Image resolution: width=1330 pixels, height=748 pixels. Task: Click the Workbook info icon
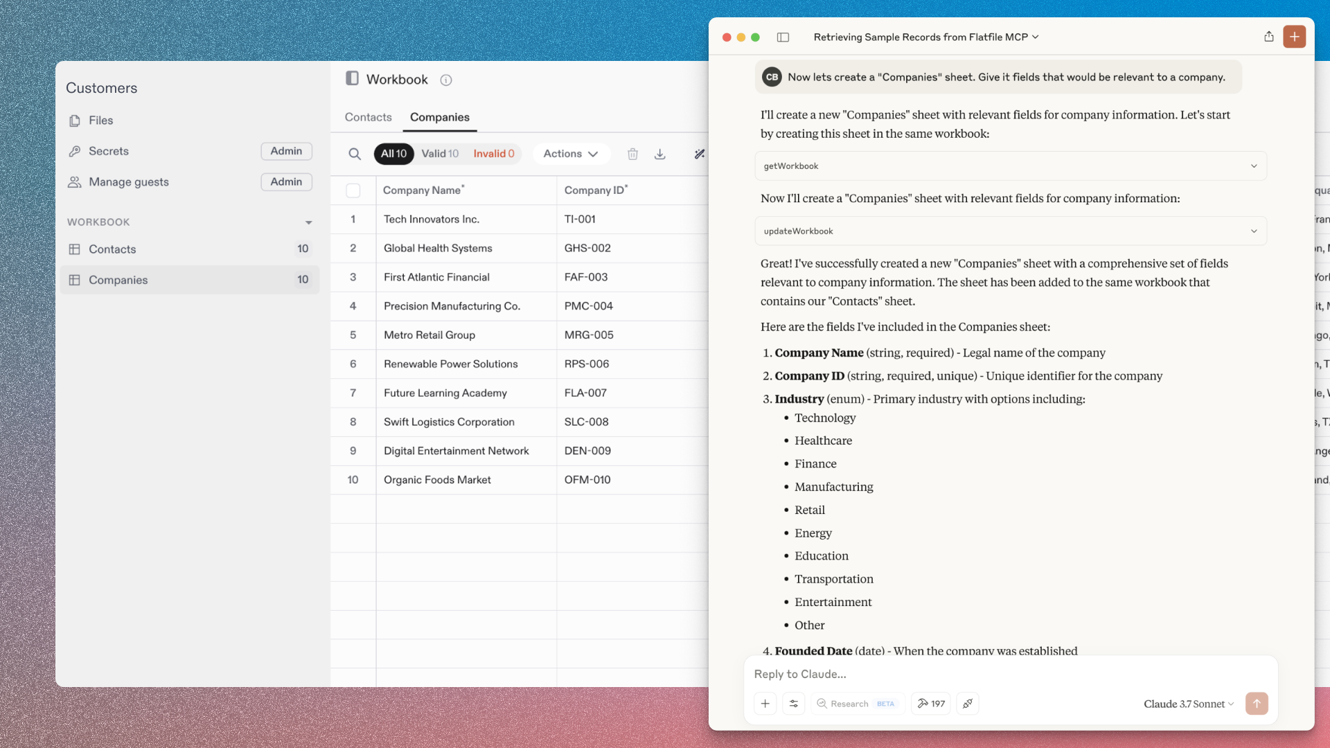point(446,80)
